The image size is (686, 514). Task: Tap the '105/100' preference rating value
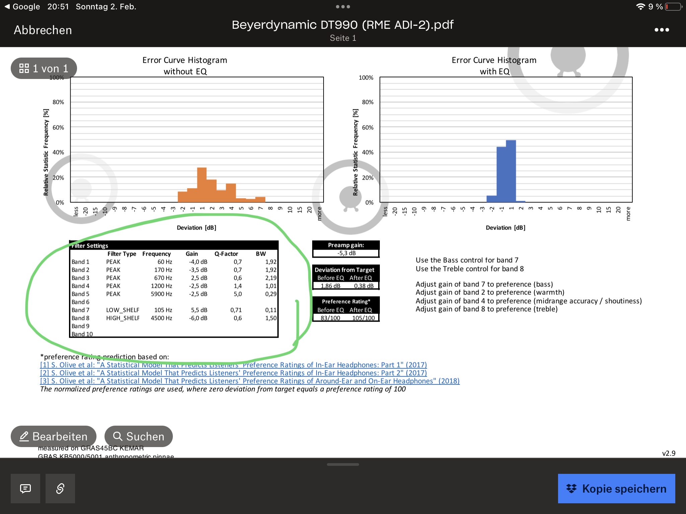(x=363, y=318)
